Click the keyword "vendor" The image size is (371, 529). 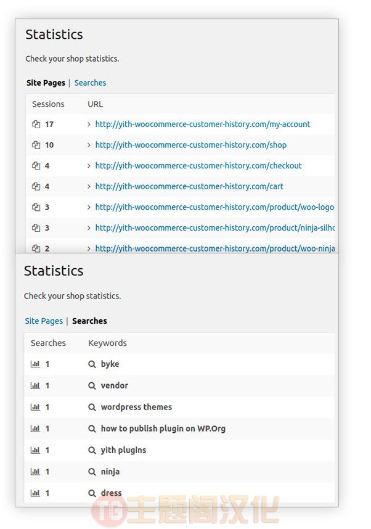click(115, 385)
